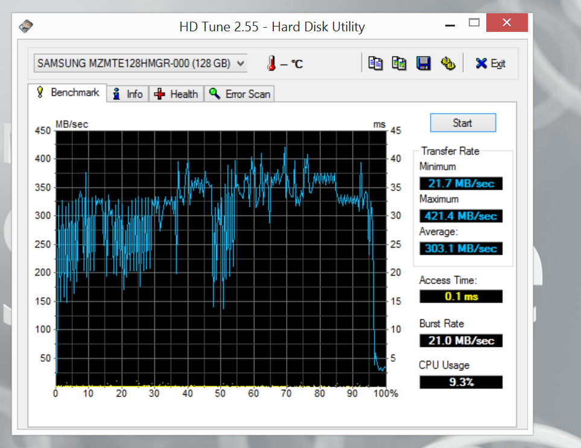Click the thermometer temperature indicator
Viewport: 581px width, 448px height.
coord(271,63)
